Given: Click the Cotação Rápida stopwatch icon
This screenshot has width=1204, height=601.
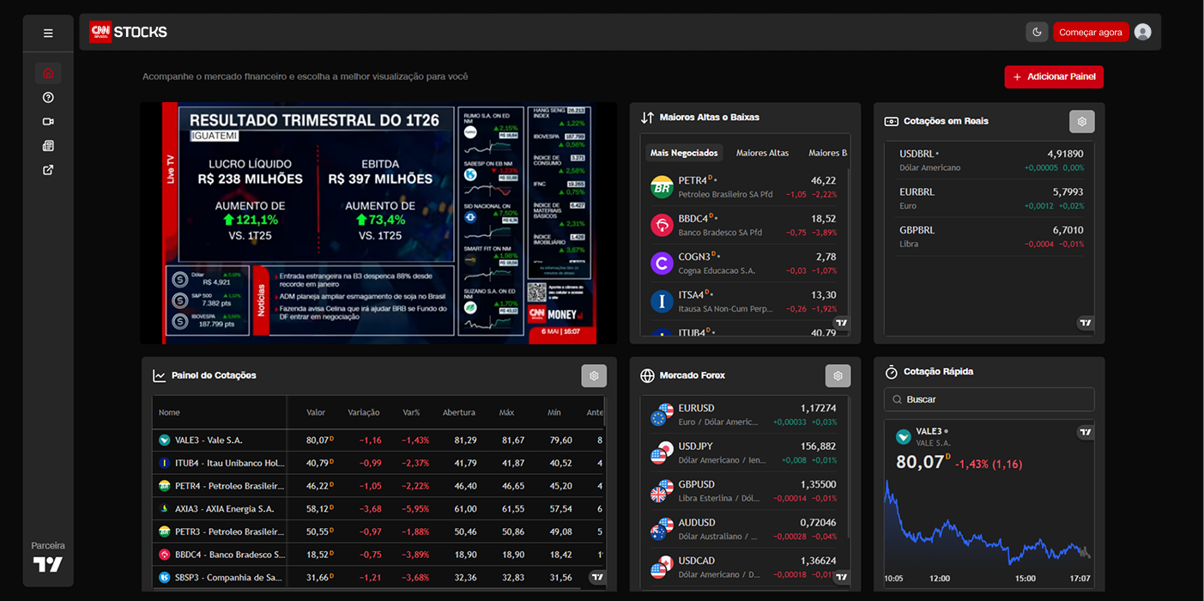Looking at the screenshot, I should 892,372.
